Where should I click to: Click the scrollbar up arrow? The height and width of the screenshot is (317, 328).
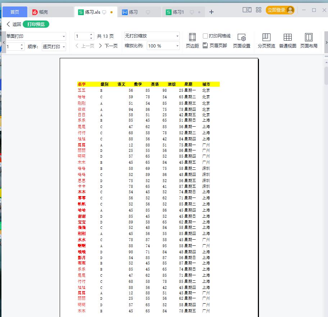326,62
